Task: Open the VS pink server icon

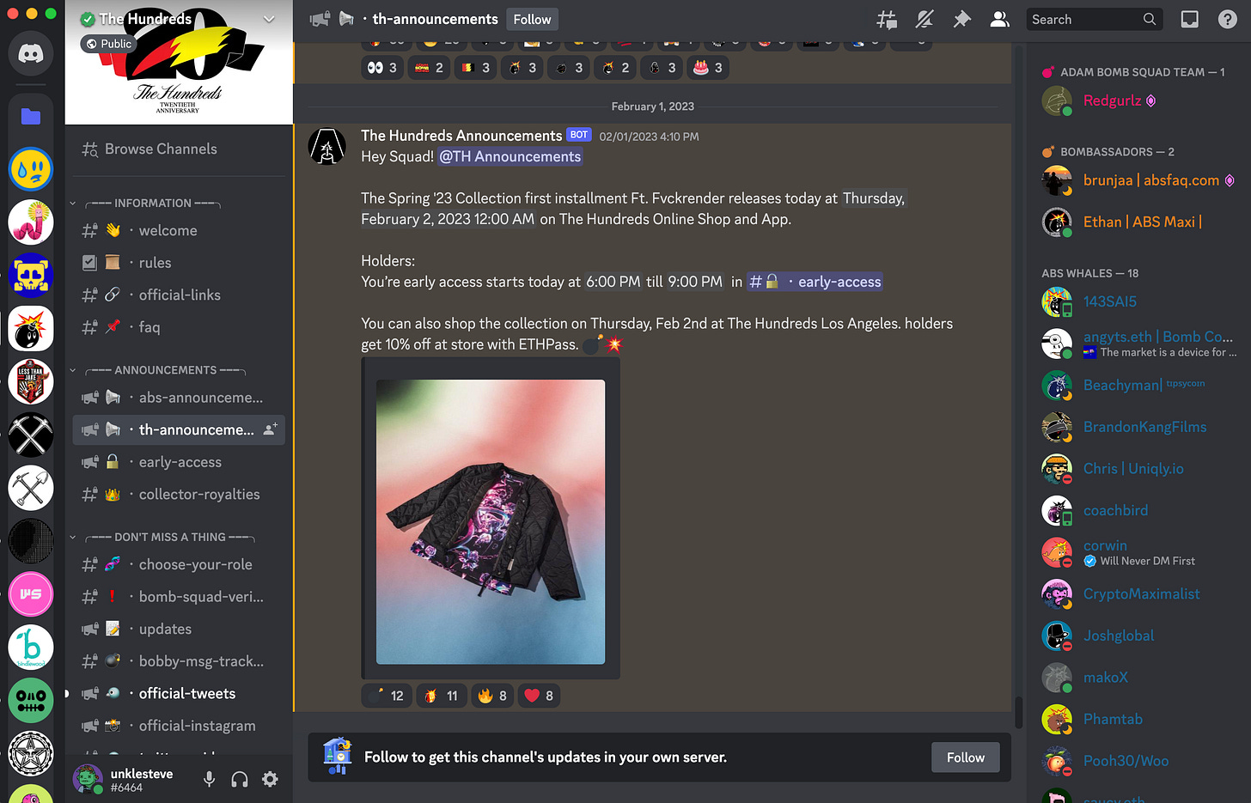Action: [x=31, y=594]
